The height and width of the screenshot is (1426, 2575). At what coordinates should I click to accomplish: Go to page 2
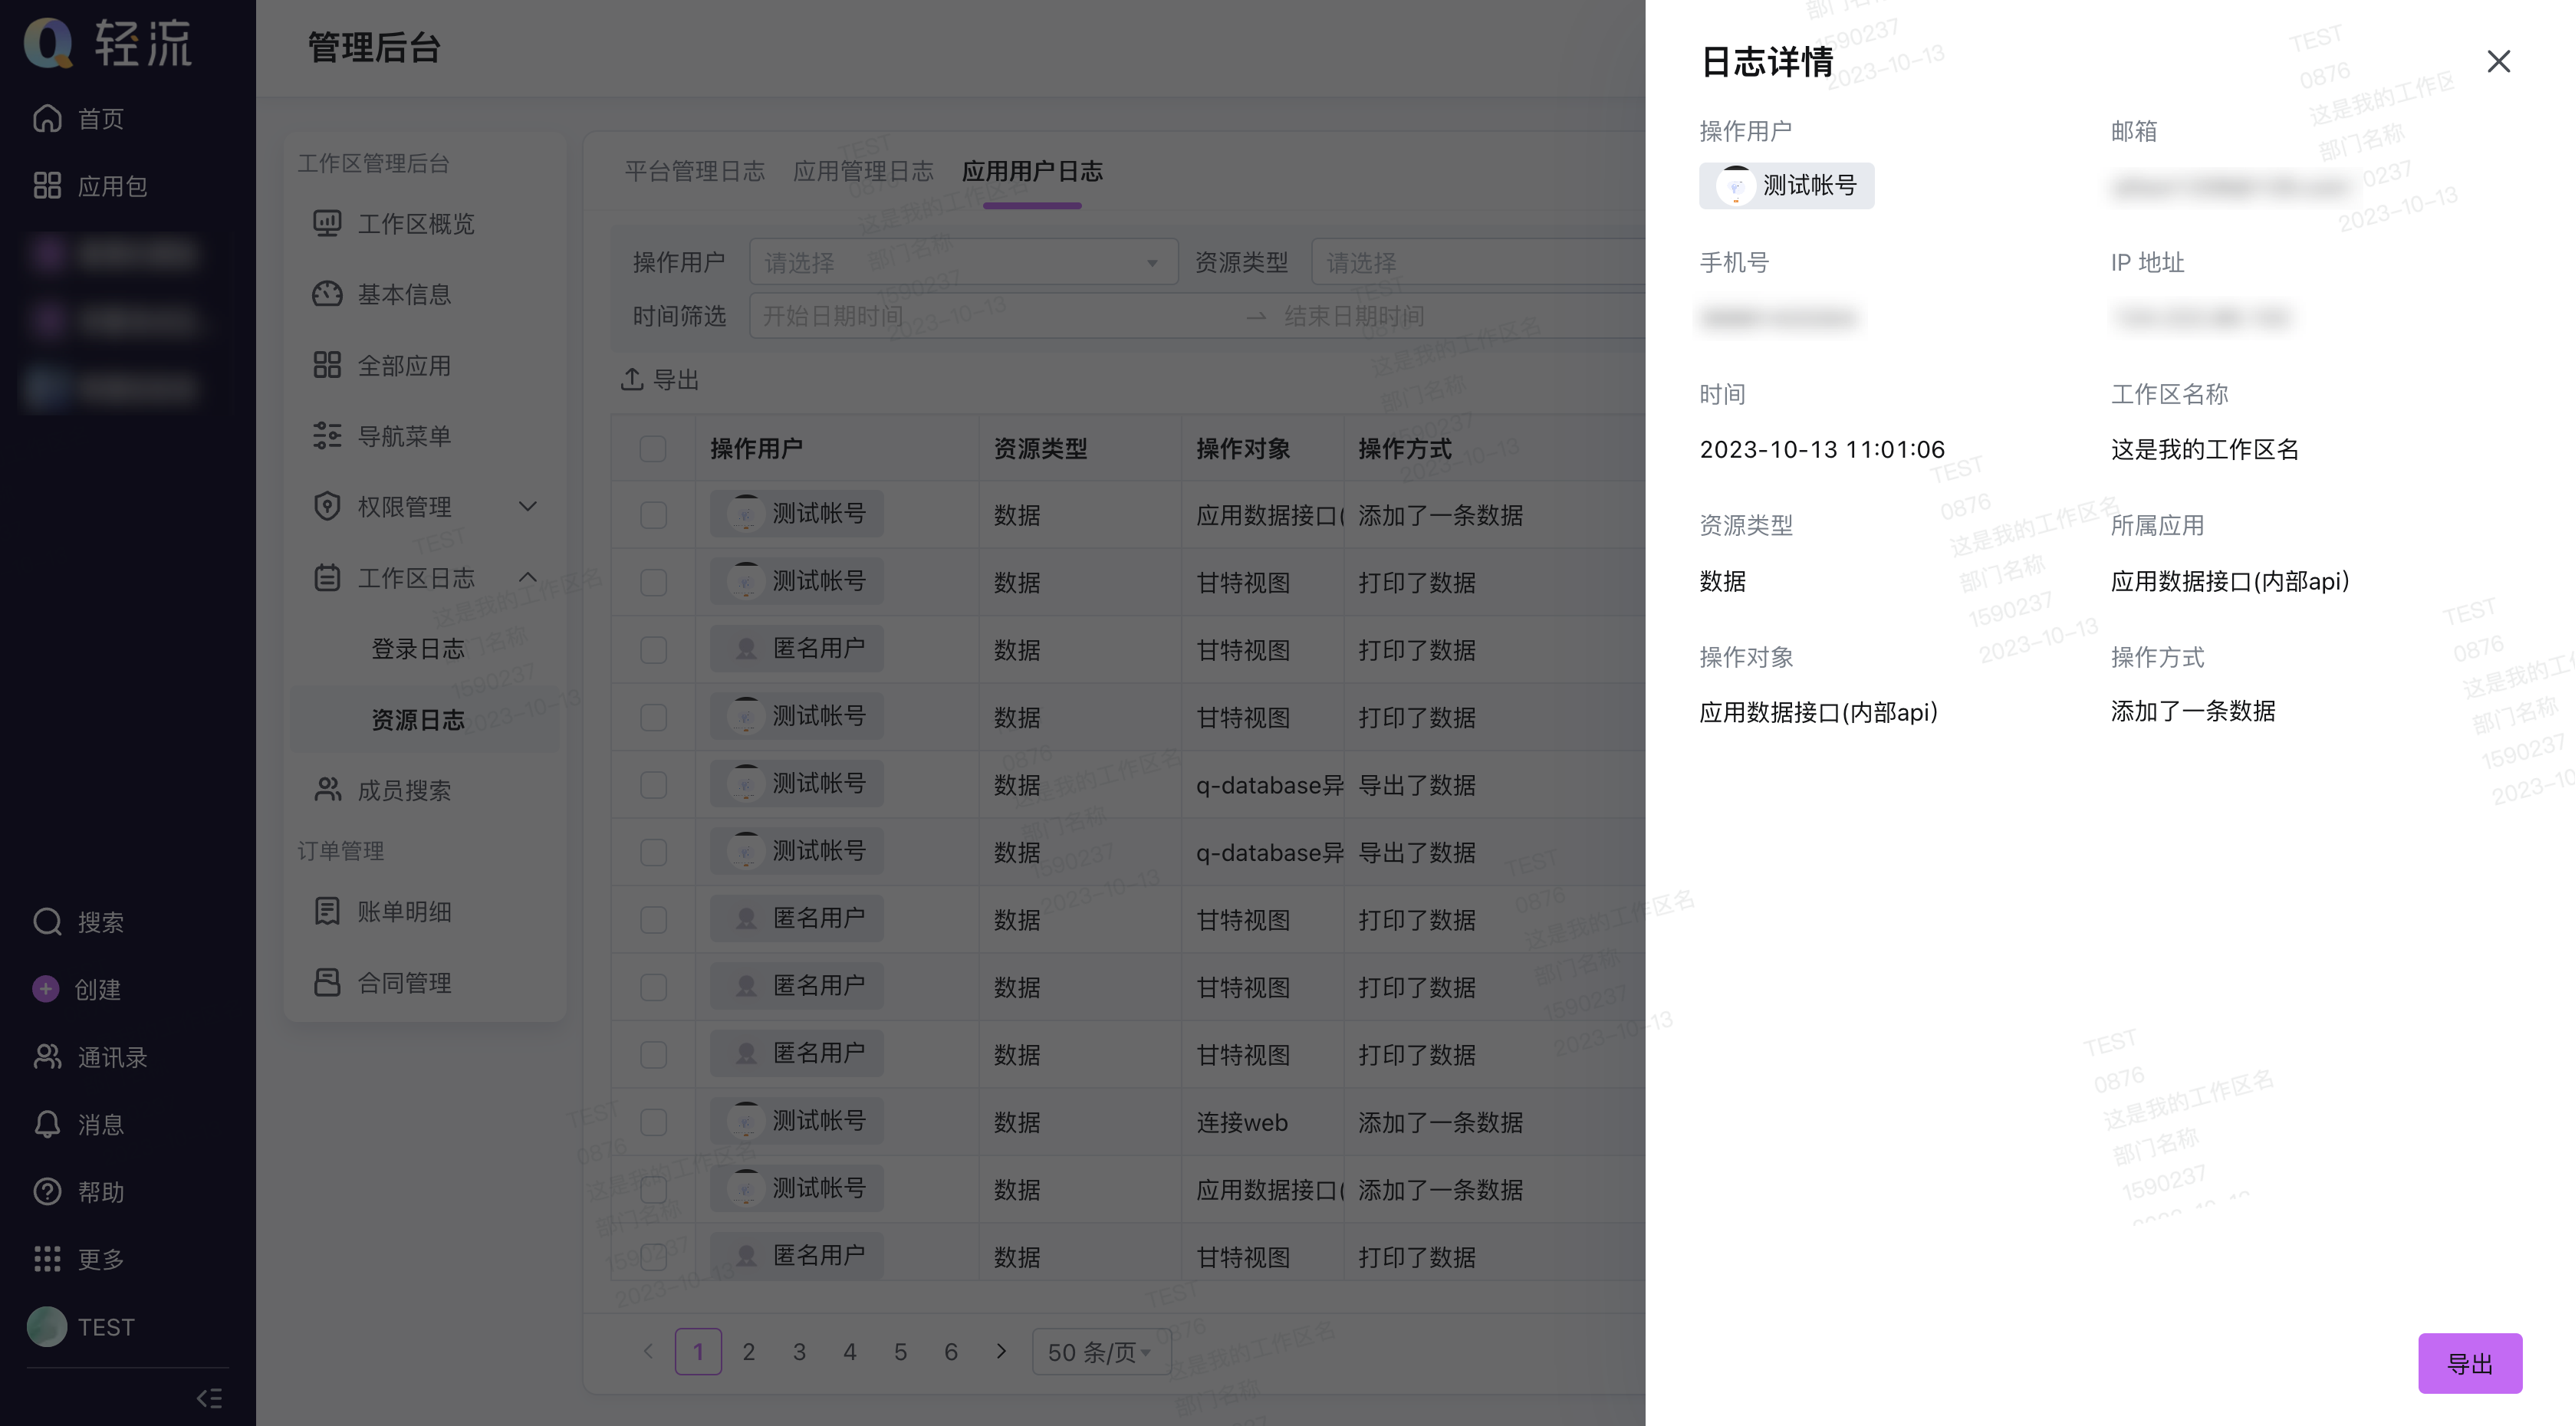point(748,1352)
